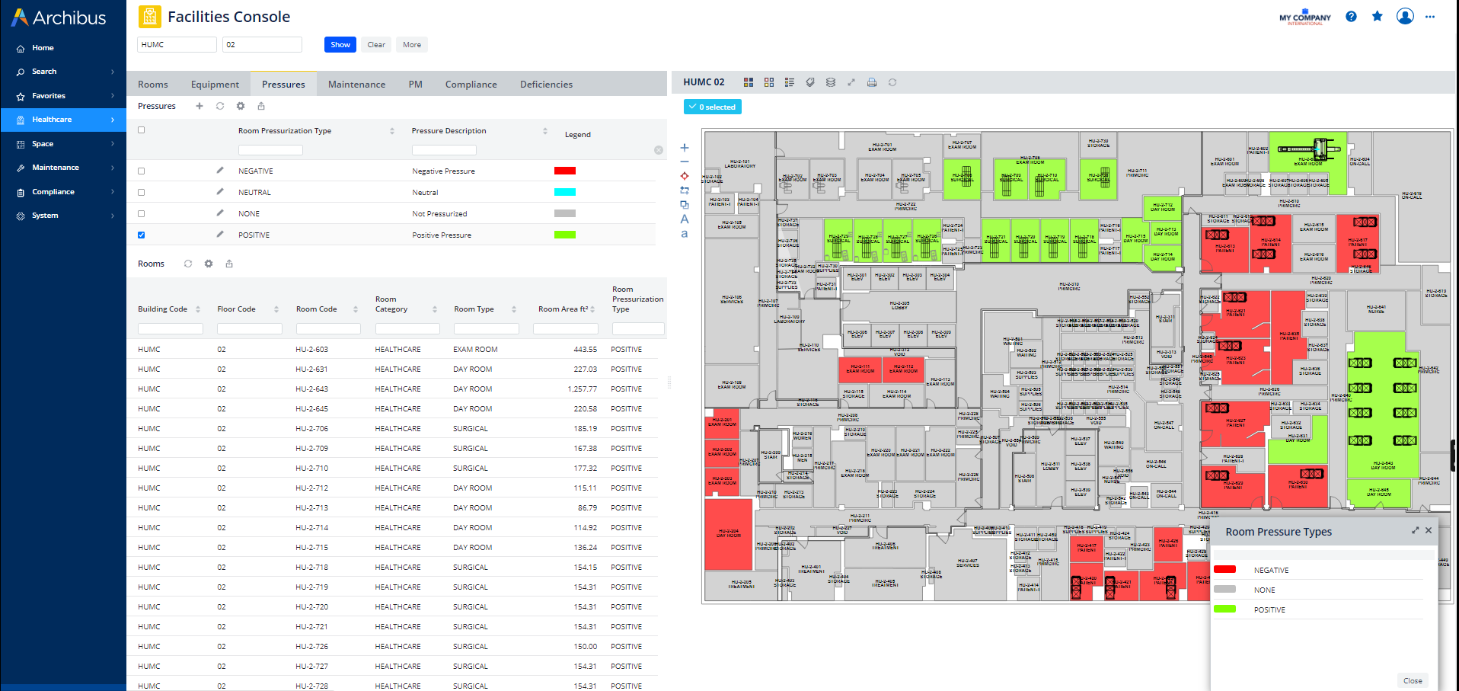Click the Favorites star in top bar
This screenshot has width=1459, height=691.
click(x=1377, y=17)
